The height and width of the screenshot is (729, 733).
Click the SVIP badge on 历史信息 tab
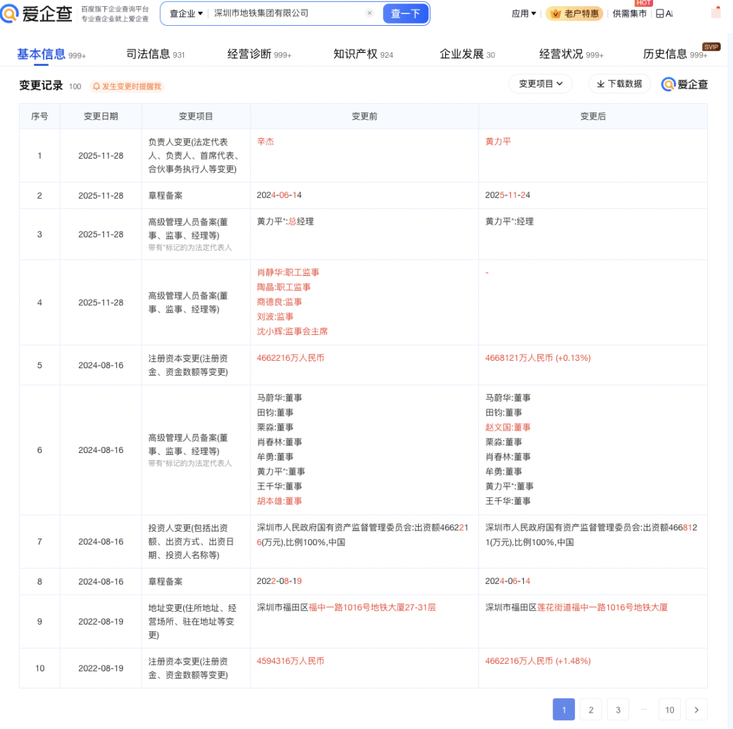click(x=711, y=47)
